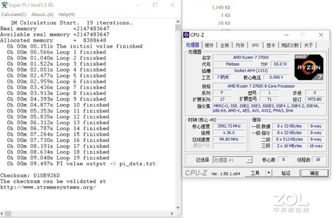This screenshot has height=218, width=332.
Task: Switch to the 显卡 tab in CPU-Z
Action: (271, 45)
